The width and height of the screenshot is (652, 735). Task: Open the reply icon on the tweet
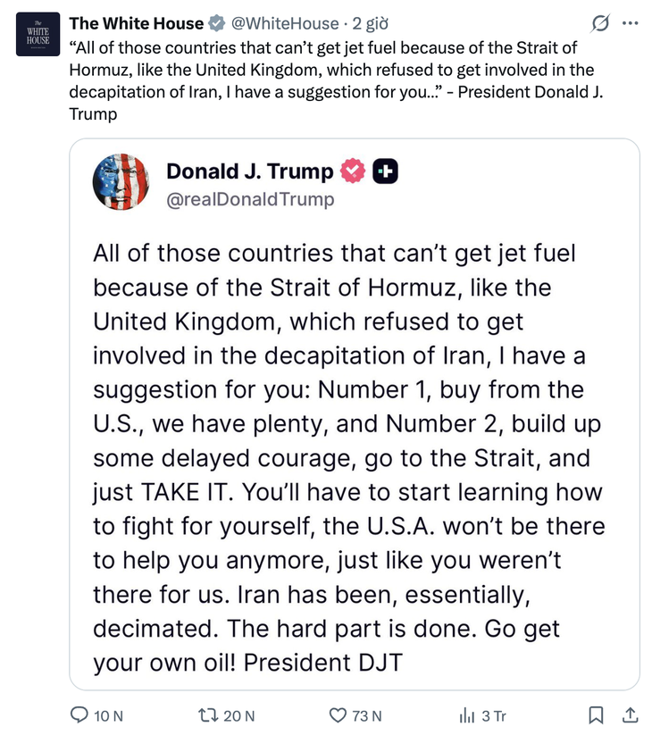tap(81, 715)
